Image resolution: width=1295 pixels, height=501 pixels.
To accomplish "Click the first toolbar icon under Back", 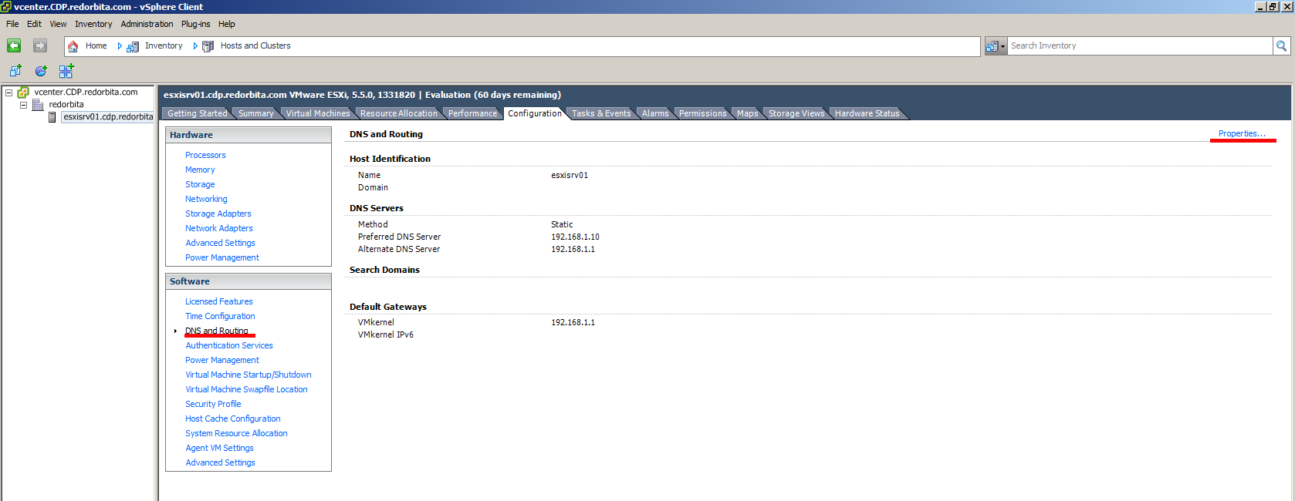I will point(15,71).
